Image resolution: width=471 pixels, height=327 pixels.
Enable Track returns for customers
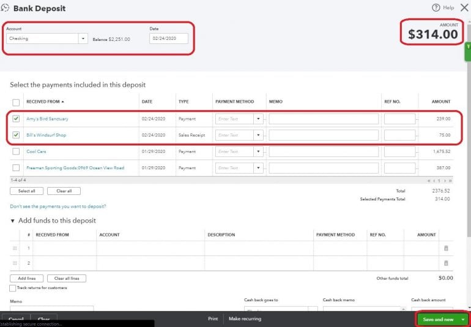pyautogui.click(x=13, y=288)
